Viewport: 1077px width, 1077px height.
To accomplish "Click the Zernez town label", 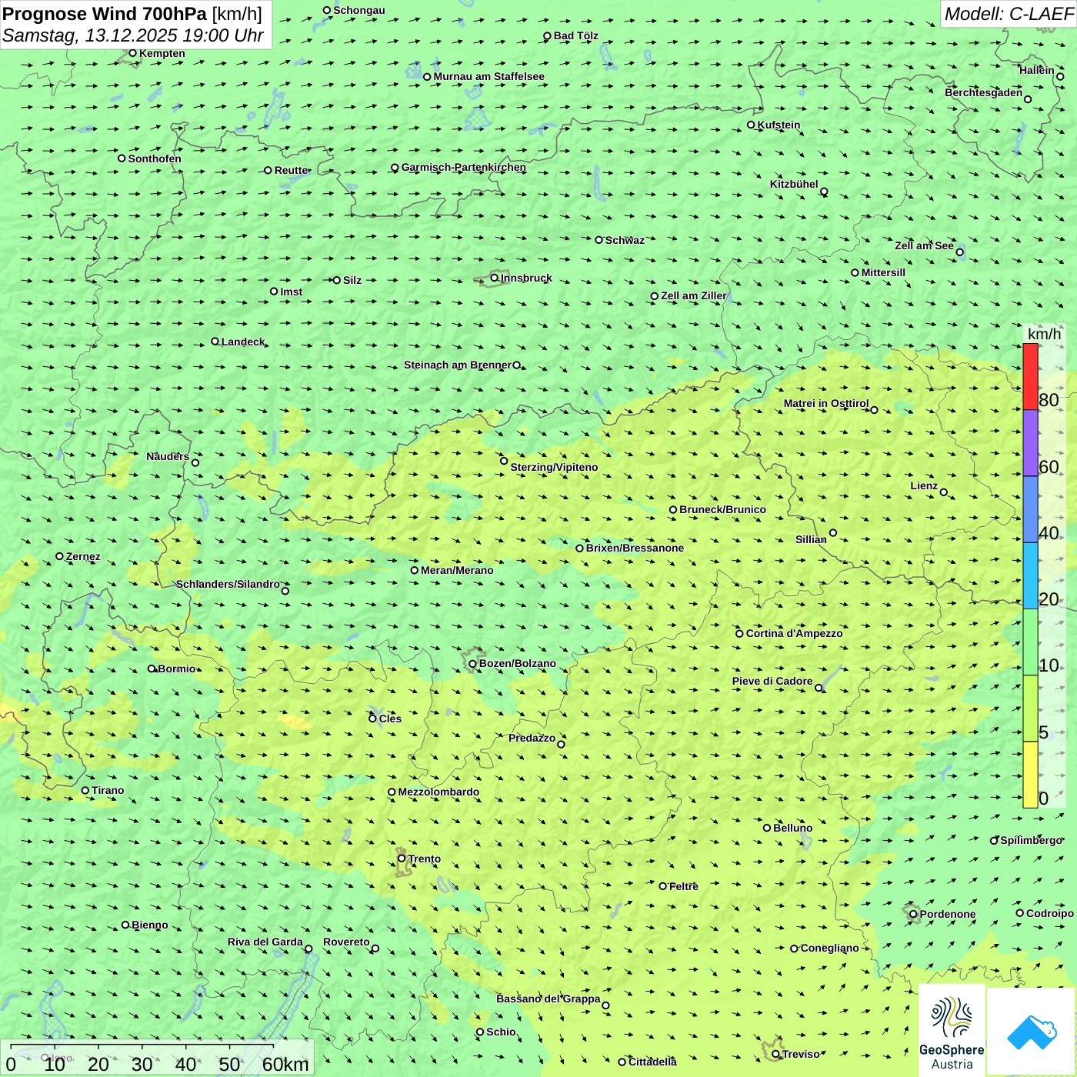I will tap(83, 556).
